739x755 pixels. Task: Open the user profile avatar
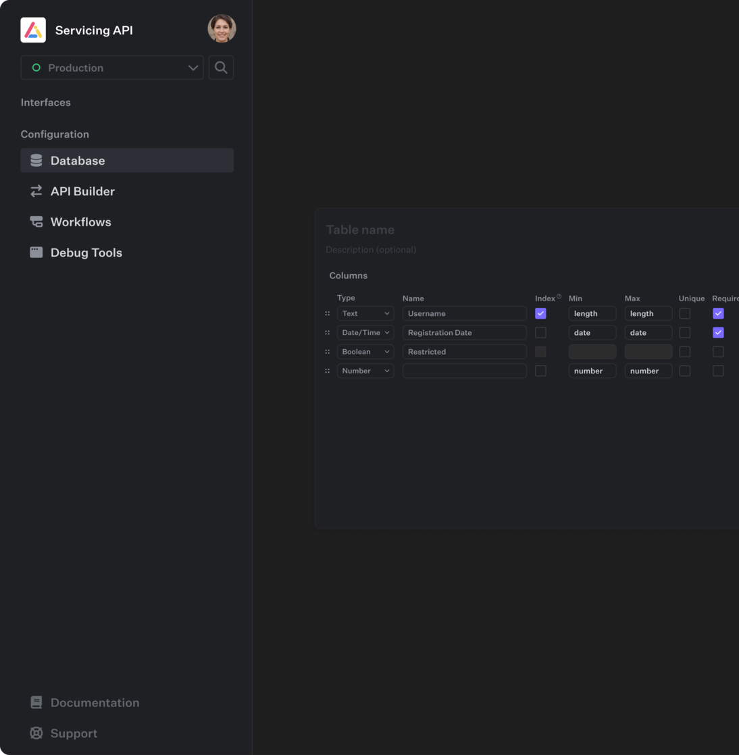[222, 28]
